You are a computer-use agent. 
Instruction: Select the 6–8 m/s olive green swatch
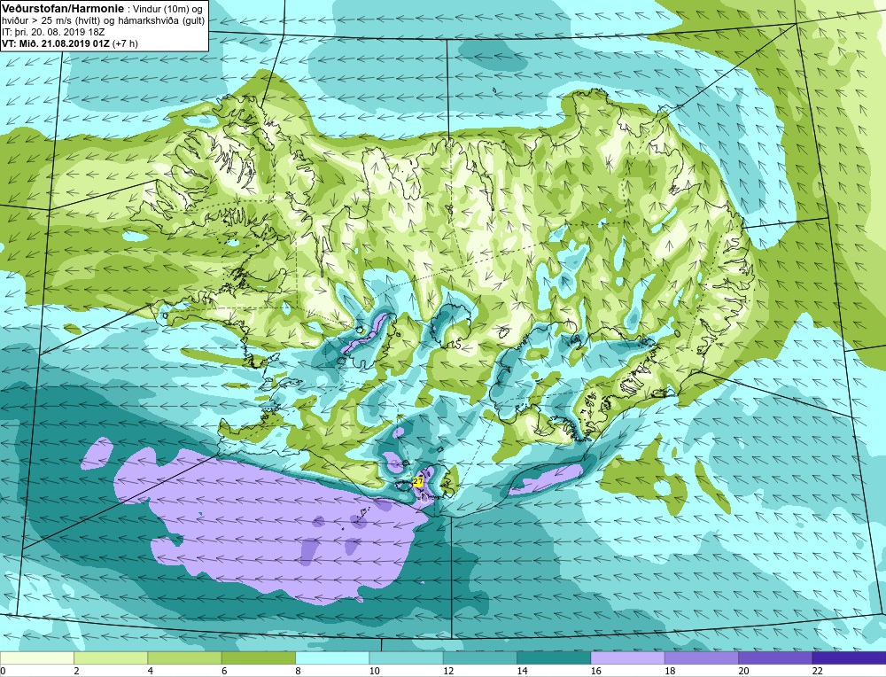tap(258, 658)
